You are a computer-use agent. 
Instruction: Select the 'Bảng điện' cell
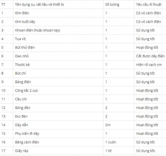click(x=23, y=82)
